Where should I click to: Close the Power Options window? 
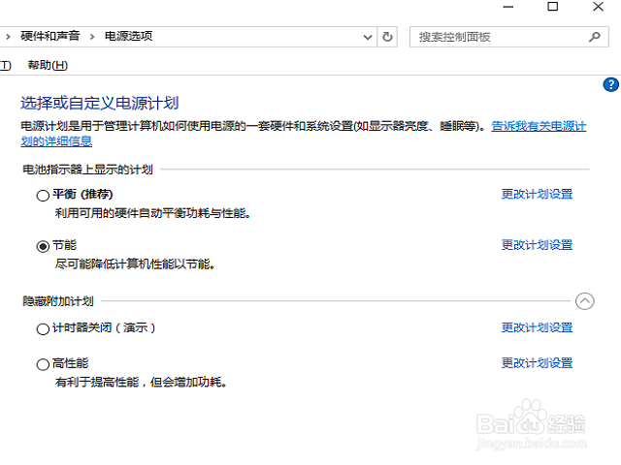pos(598,7)
